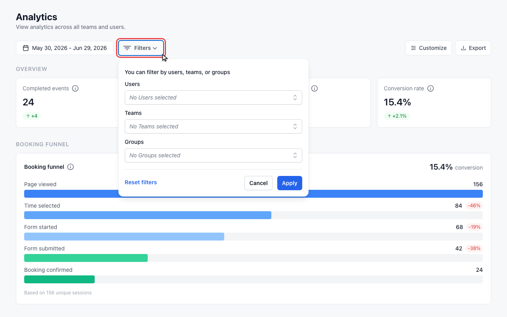This screenshot has width=507, height=317.
Task: Reset filters link
Action: [141, 182]
